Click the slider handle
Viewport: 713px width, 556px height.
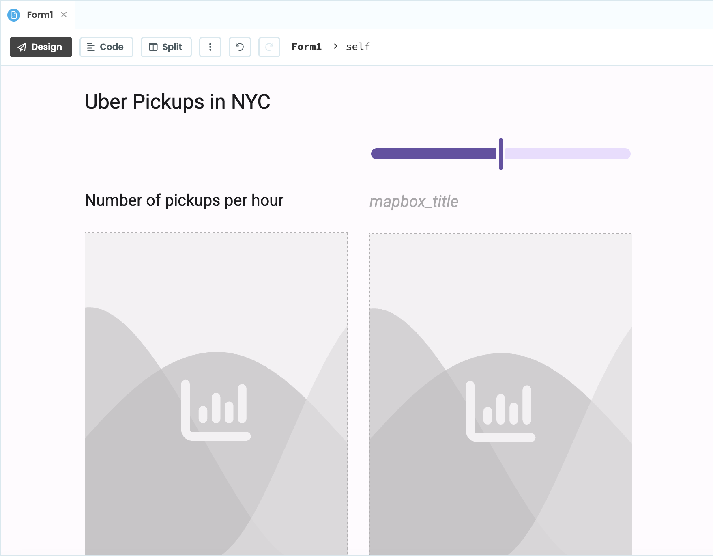[x=501, y=154]
